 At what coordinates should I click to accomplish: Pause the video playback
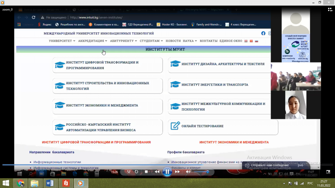(167, 172)
